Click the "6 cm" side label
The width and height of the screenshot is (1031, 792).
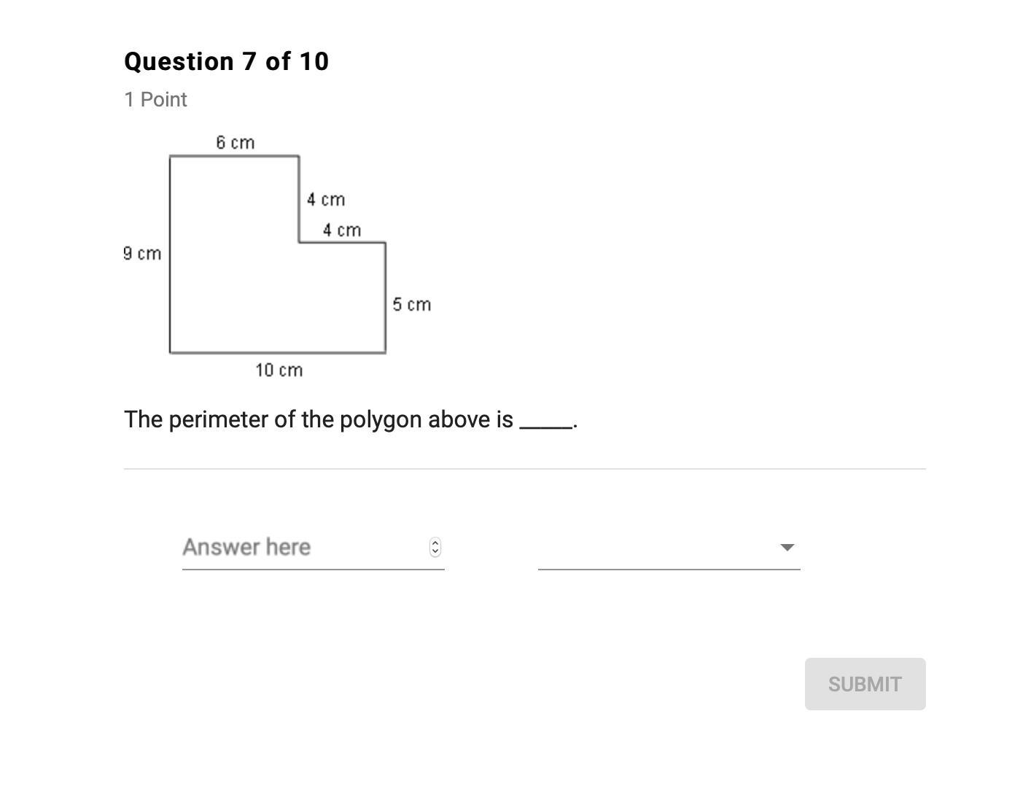[x=235, y=142]
